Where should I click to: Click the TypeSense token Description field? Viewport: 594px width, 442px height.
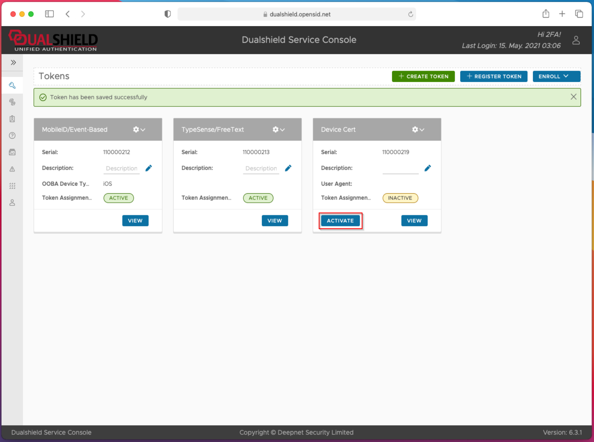261,168
